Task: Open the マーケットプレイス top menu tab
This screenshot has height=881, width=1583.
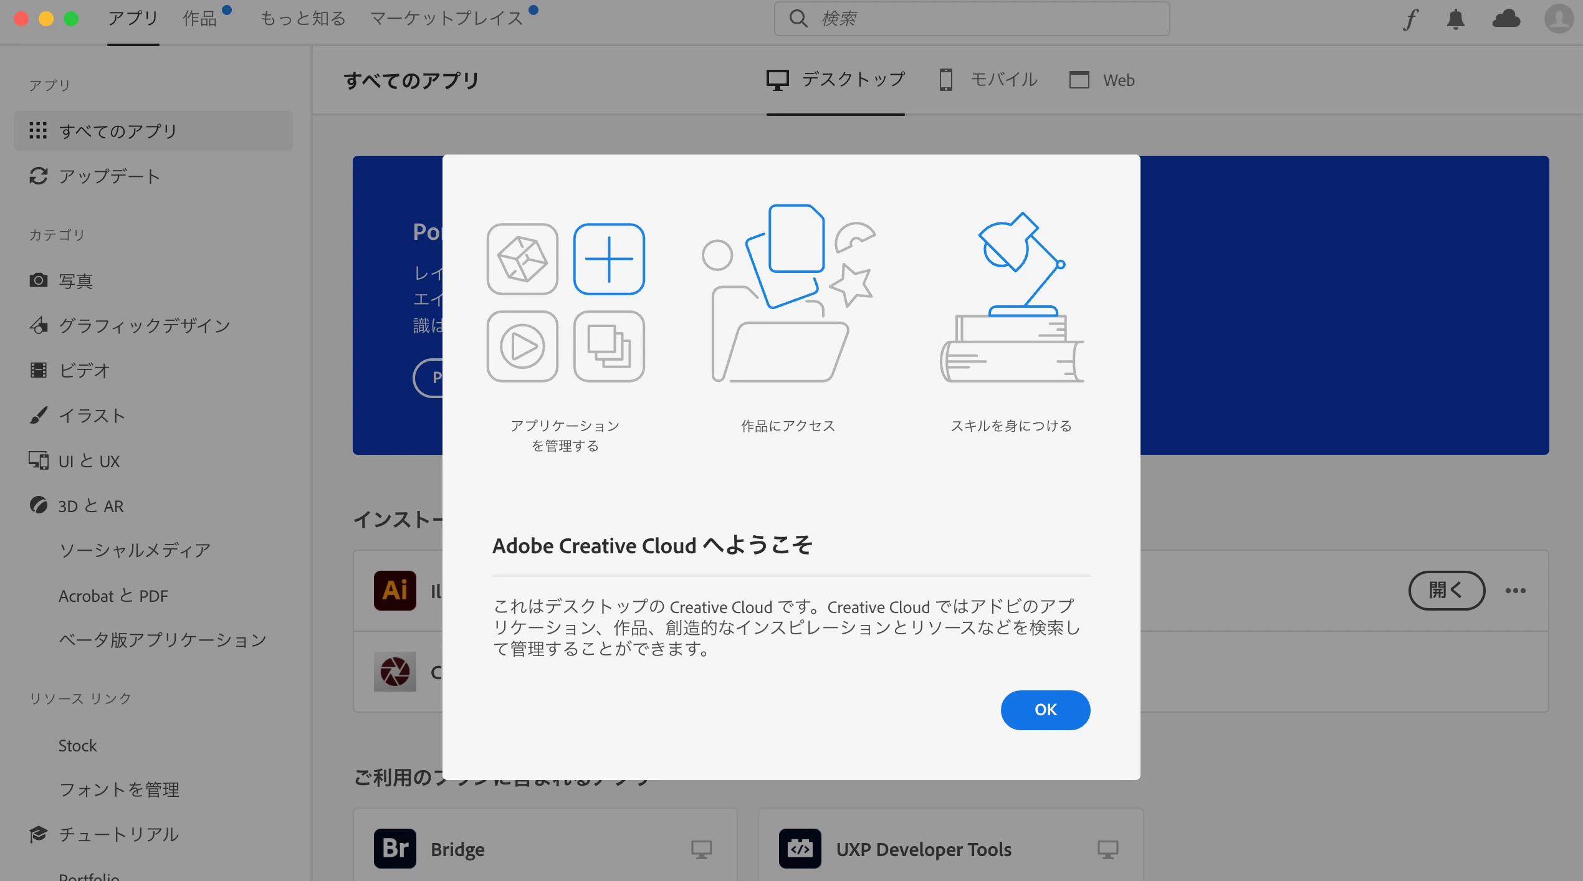Action: coord(446,19)
